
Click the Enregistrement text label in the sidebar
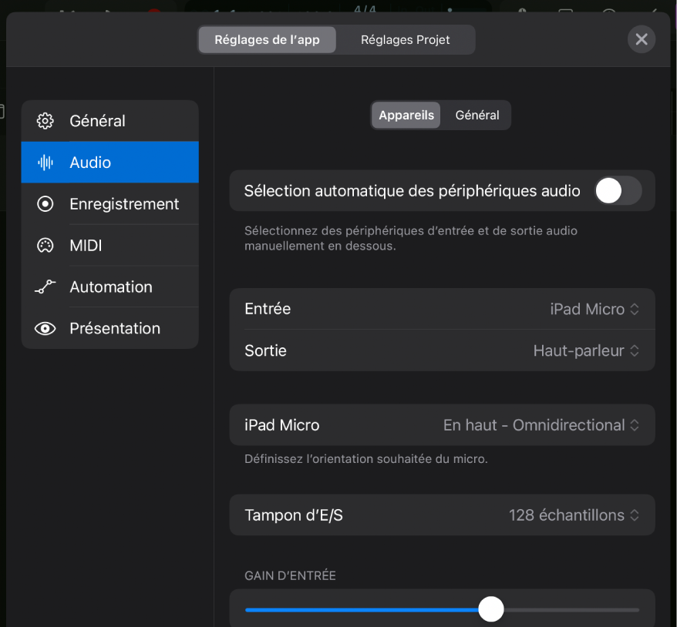click(x=124, y=204)
